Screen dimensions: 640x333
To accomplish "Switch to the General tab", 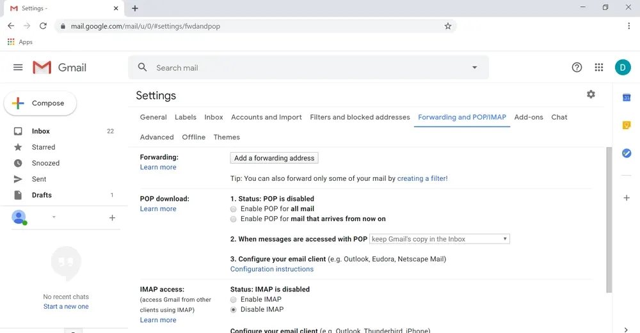I will [x=153, y=118].
